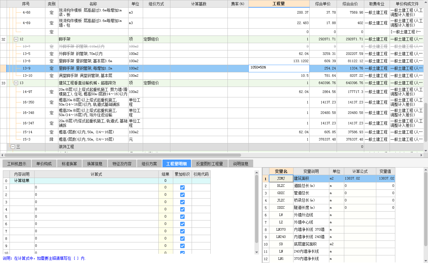428x263 pixels.
Task: Click down arrow of 计算式 table scrollbar
Action: (257, 252)
